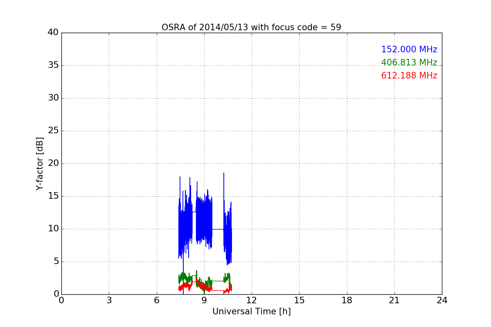Viewport: 491px width, 327px height.
Task: Click the x-axis tick label 9
Action: point(204,300)
